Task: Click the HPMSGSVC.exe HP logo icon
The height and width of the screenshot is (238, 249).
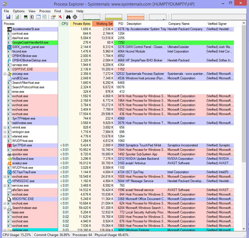Action: 9,181
